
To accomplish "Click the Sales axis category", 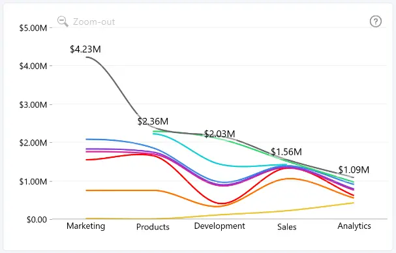I will pyautogui.click(x=287, y=227).
